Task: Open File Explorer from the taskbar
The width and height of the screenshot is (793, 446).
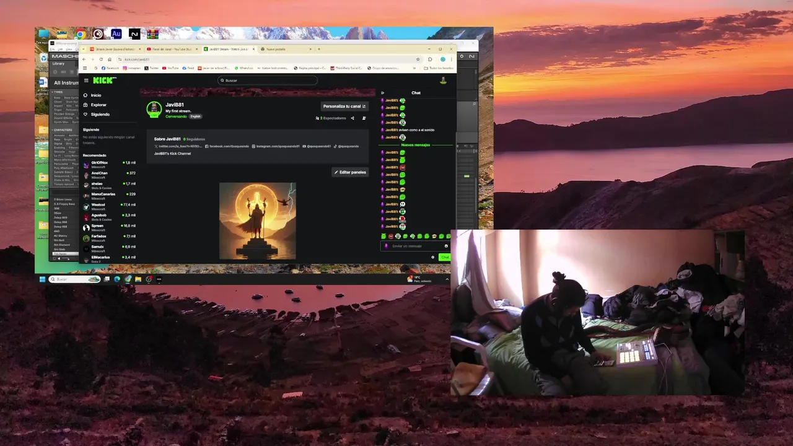Action: click(x=138, y=279)
